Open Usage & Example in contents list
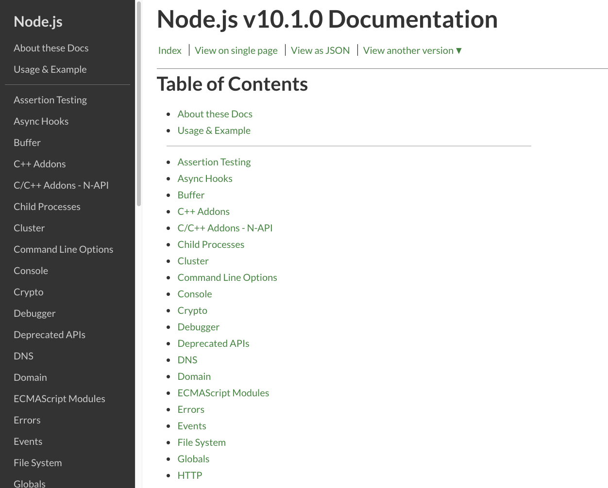The width and height of the screenshot is (608, 488). [x=214, y=130]
